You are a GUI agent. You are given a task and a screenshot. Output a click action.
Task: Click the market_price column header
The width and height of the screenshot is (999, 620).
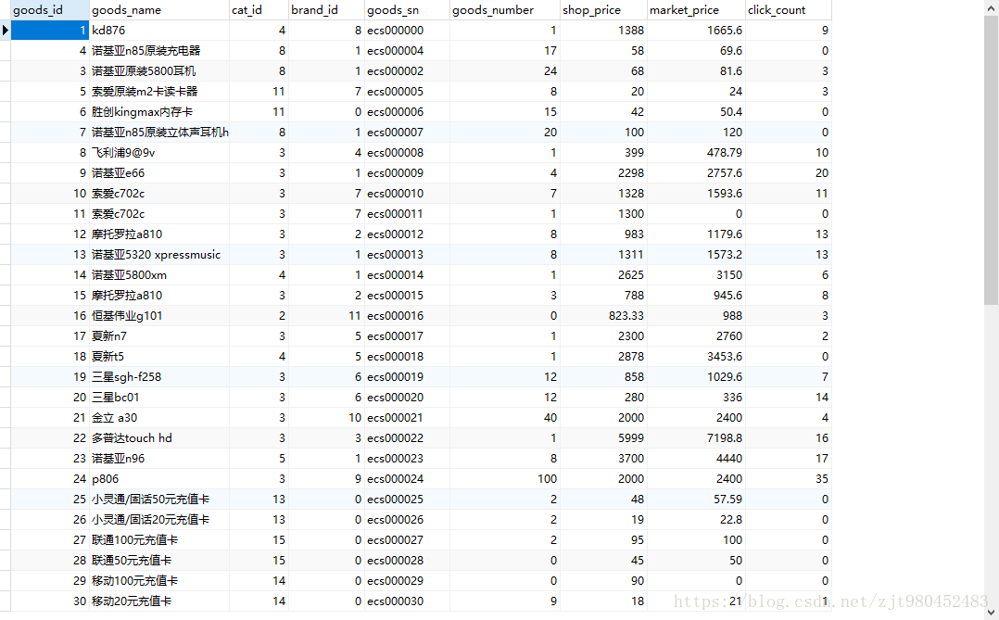696,9
